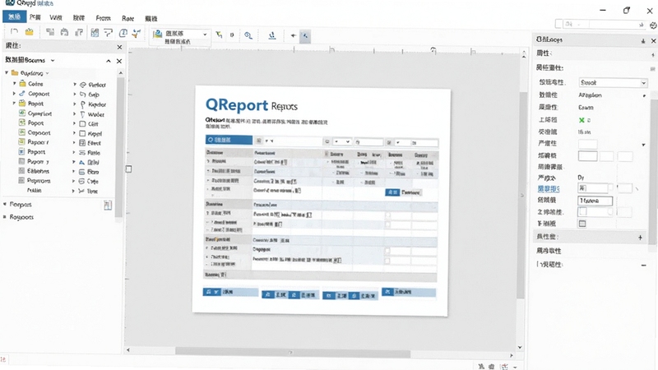Expand the 'Rogoots' section in left panel
This screenshot has height=370, width=658.
pyautogui.click(x=5, y=217)
